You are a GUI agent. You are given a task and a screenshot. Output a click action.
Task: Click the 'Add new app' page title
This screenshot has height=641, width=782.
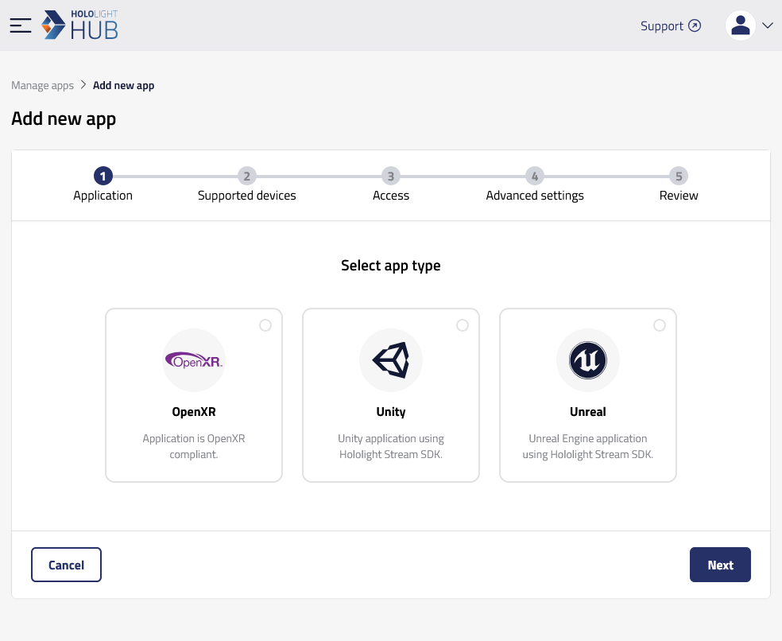click(64, 118)
